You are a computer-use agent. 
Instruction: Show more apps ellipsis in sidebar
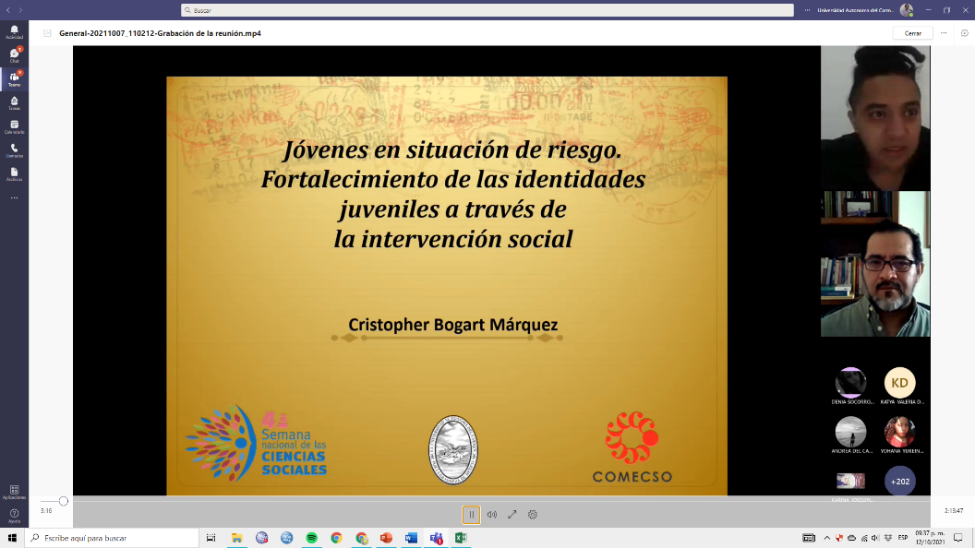coord(14,198)
